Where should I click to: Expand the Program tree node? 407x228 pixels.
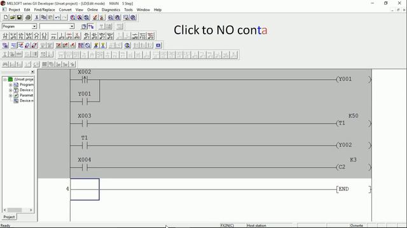pyautogui.click(x=10, y=85)
